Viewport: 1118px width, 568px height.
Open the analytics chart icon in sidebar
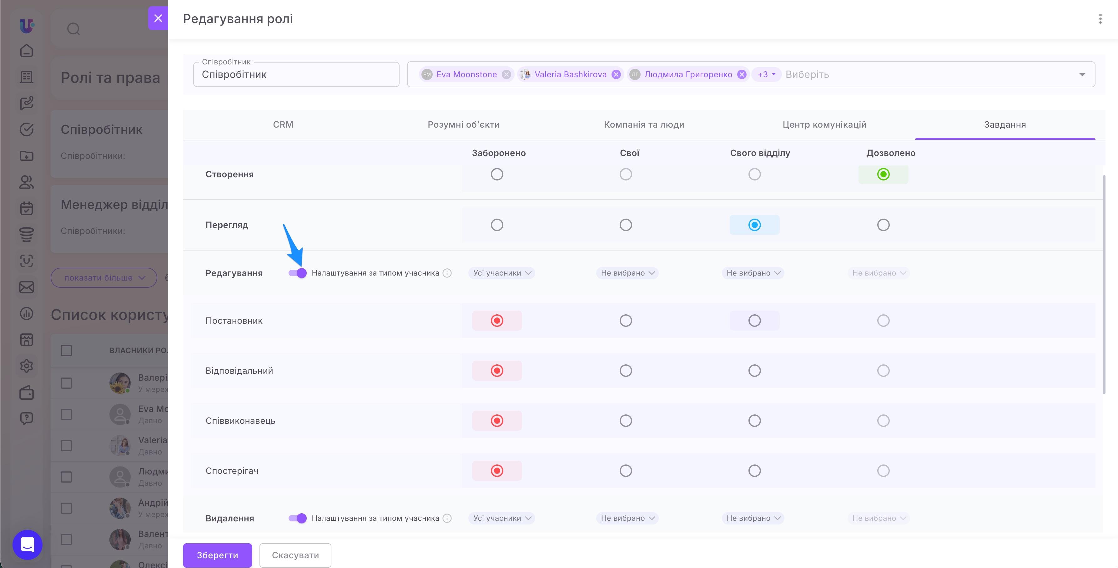pyautogui.click(x=27, y=313)
